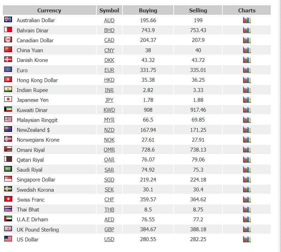
Task: Click the Kuwaiti Dinar chart icon
Action: 247,110
